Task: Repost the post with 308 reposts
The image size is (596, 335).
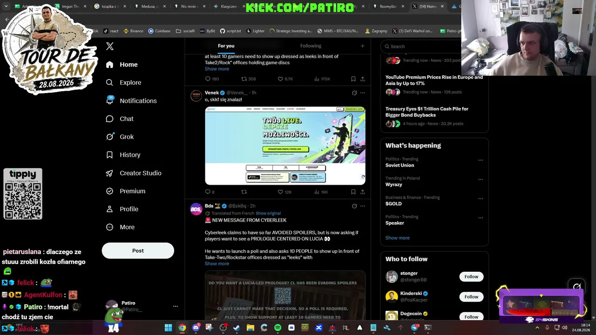Action: [248, 79]
